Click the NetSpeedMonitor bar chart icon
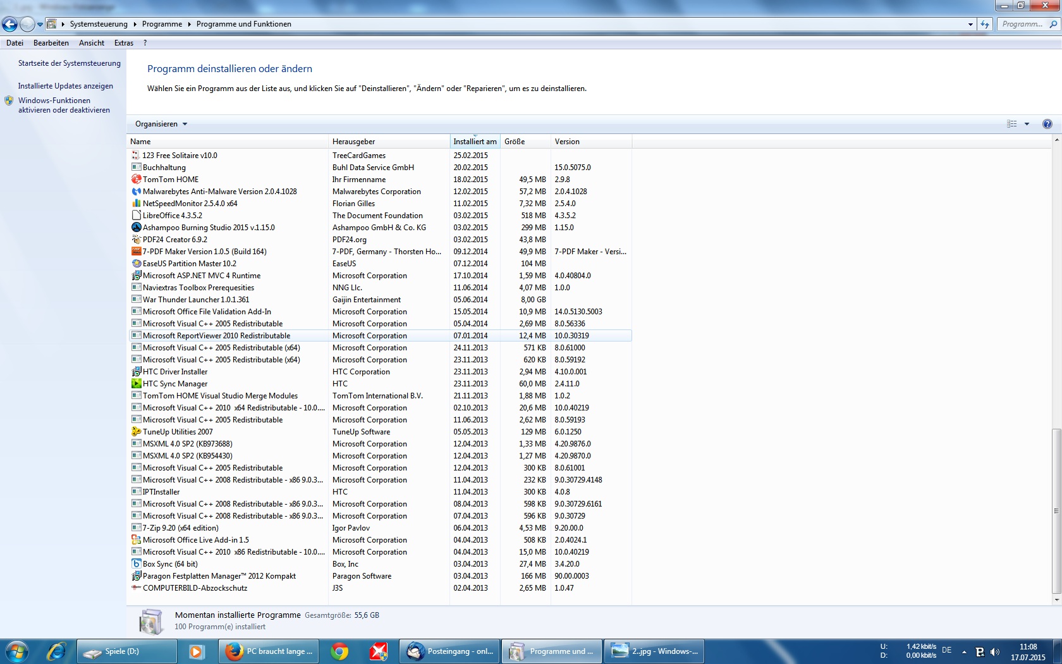Viewport: 1062px width, 664px height. click(x=136, y=203)
